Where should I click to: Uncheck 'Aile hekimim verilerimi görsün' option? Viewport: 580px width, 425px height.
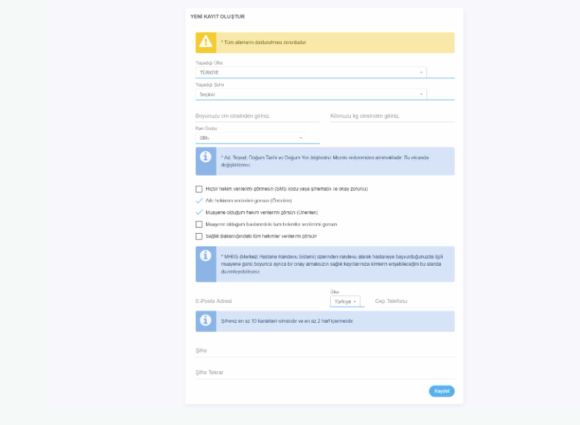(x=199, y=201)
